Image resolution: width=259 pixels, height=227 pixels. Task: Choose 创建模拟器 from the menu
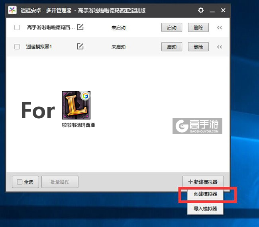pyautogui.click(x=205, y=194)
